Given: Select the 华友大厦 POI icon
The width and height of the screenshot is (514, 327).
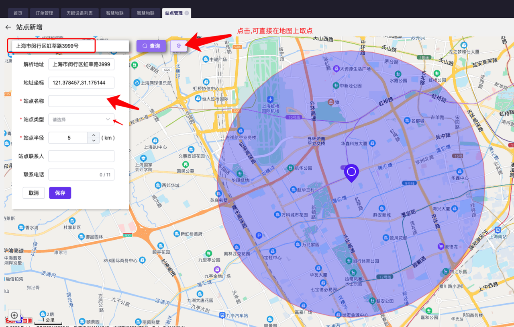Looking at the screenshot, I should pyautogui.click(x=318, y=268).
